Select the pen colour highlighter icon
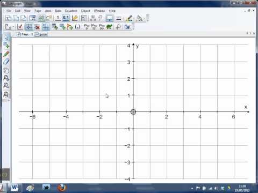 130,18
